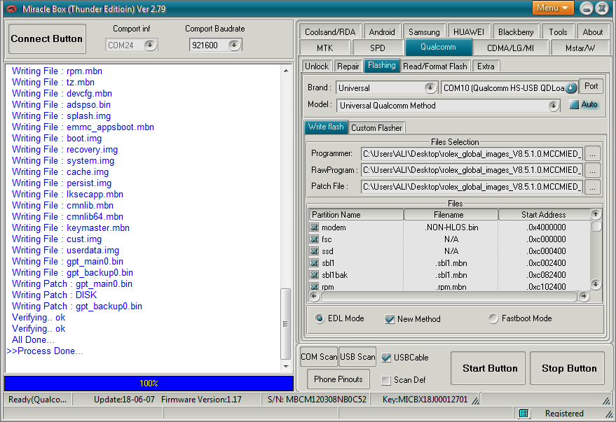Image resolution: width=616 pixels, height=422 pixels.
Task: Click the log panel scroll-down arrow
Action: click(286, 366)
